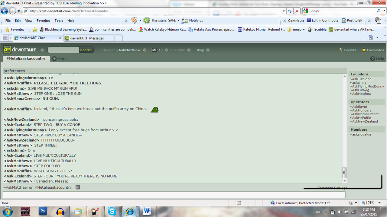Click the browser Home icon
Screen dimensions: 387x217
(371, 37)
